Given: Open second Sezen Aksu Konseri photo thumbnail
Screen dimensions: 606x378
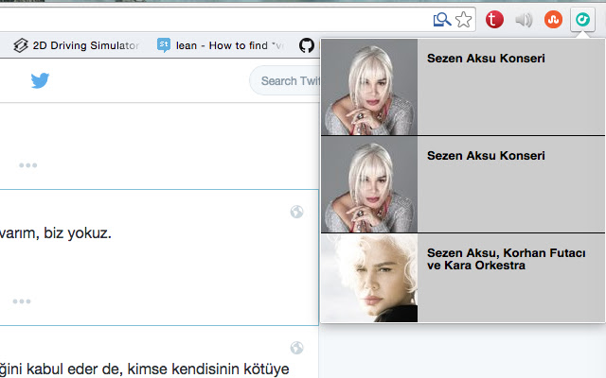Looking at the screenshot, I should 369,184.
